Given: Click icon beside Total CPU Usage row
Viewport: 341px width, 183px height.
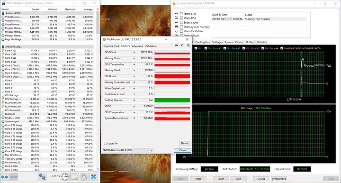Looking at the screenshot, I should click(3, 159).
